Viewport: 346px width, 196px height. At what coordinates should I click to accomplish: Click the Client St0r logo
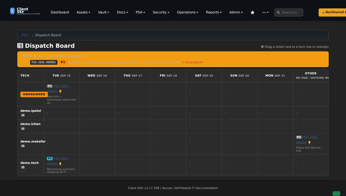pyautogui.click(x=25, y=11)
